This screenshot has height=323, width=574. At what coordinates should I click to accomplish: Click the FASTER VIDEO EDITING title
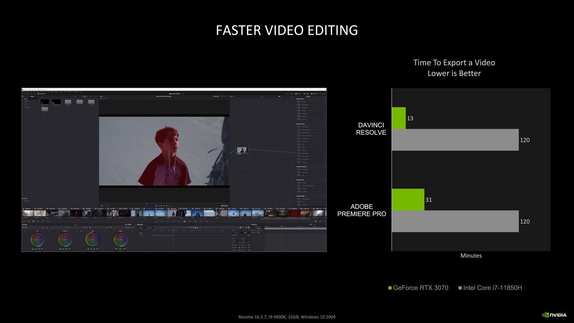[287, 30]
